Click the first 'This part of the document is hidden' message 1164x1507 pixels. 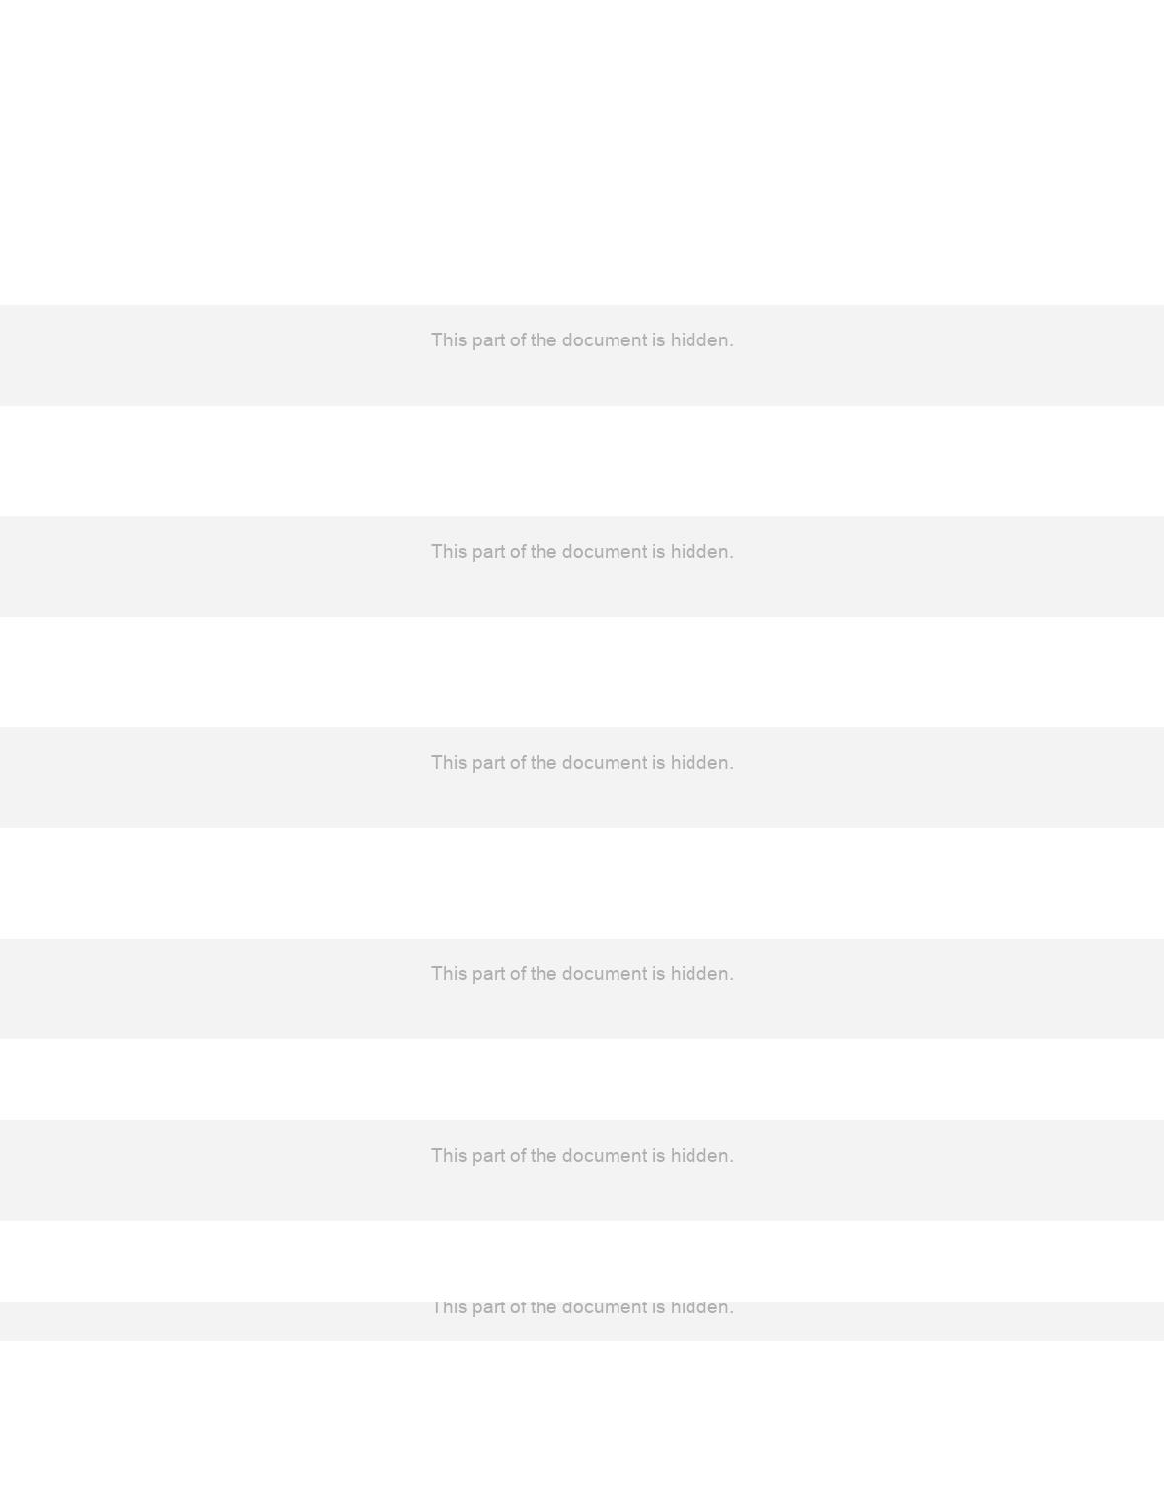point(582,340)
